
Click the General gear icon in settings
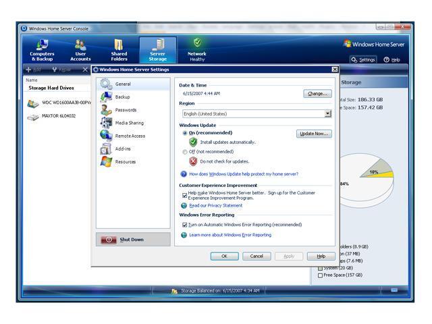click(106, 84)
